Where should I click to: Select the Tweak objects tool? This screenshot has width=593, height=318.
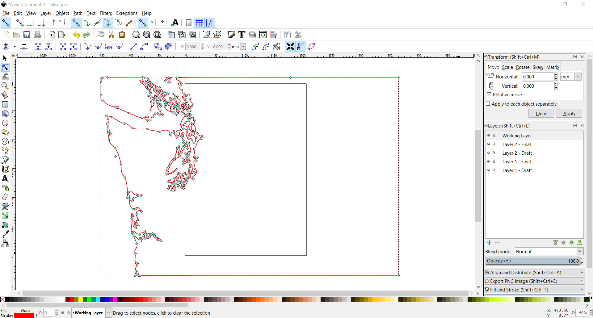5,76
